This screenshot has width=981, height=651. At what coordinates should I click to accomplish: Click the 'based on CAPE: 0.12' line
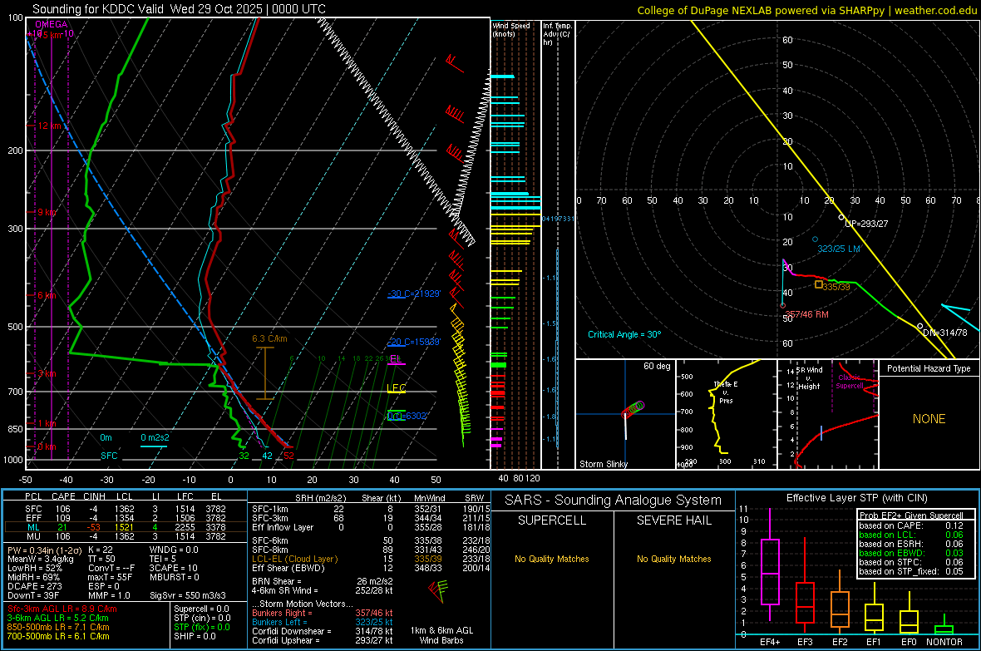pyautogui.click(x=911, y=525)
